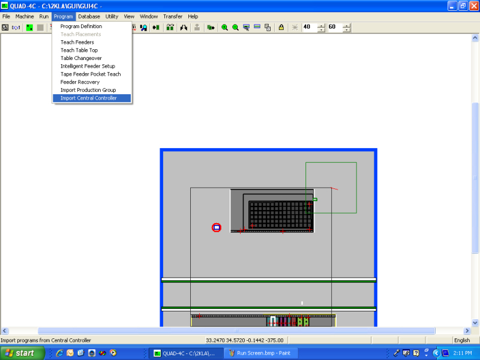Click the blue DCYI toolbar icon
Viewport: 480px width, 360px height.
(16, 28)
